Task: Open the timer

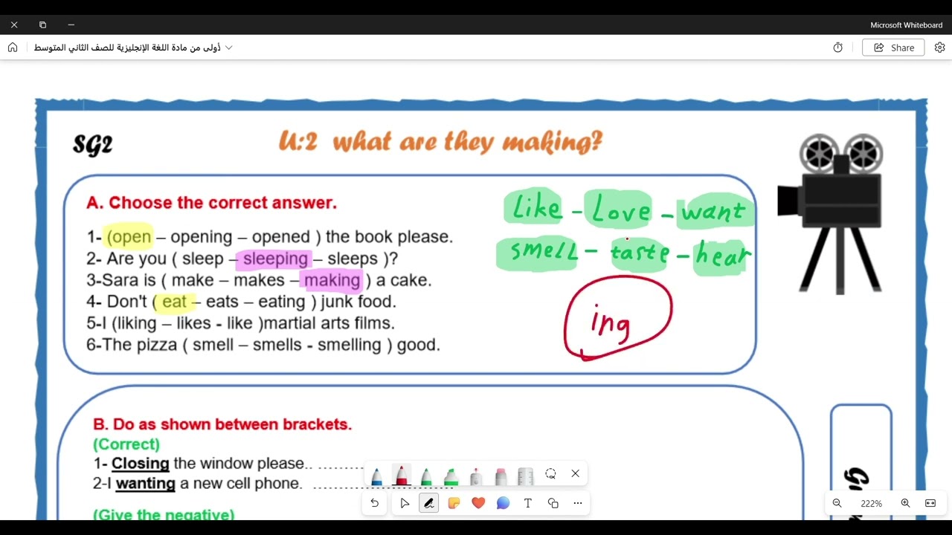Action: (x=838, y=48)
